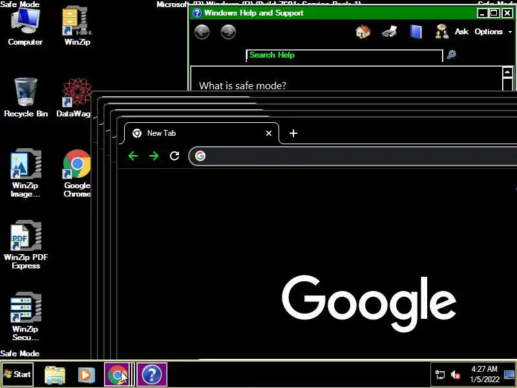Screen dimensions: 517x388
Task: Click the network tray icon
Action: [440, 374]
